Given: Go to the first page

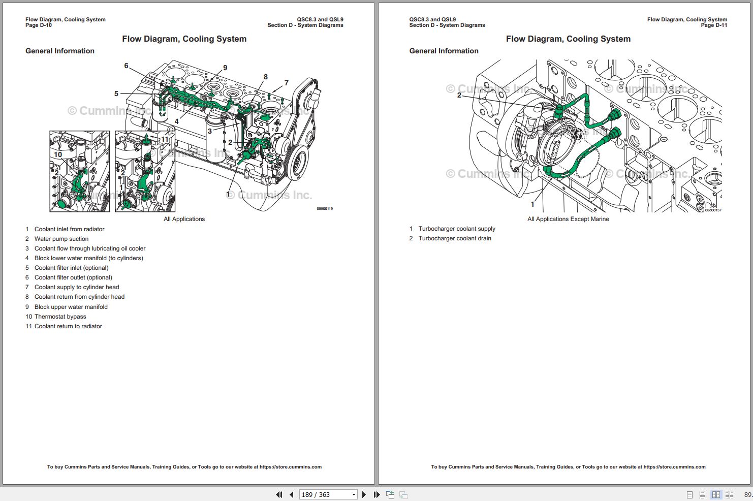Looking at the screenshot, I should (279, 494).
